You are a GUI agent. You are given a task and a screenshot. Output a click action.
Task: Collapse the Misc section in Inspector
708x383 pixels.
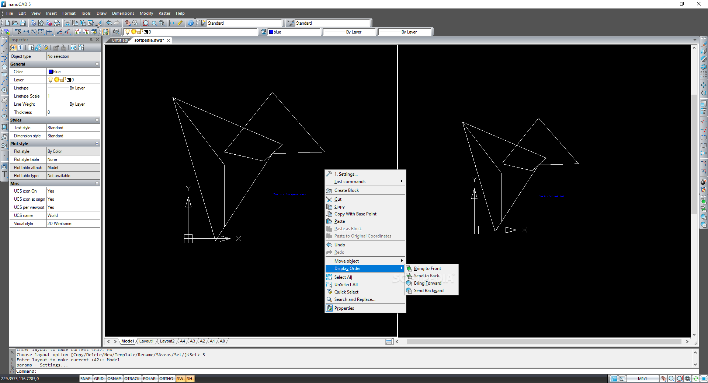[x=97, y=183]
